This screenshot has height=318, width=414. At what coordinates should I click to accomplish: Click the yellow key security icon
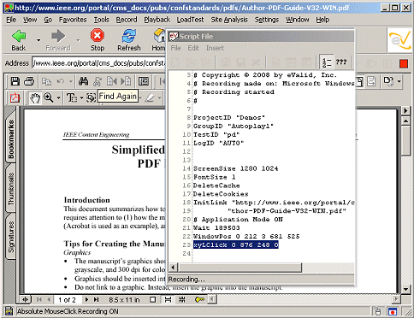coord(199,299)
